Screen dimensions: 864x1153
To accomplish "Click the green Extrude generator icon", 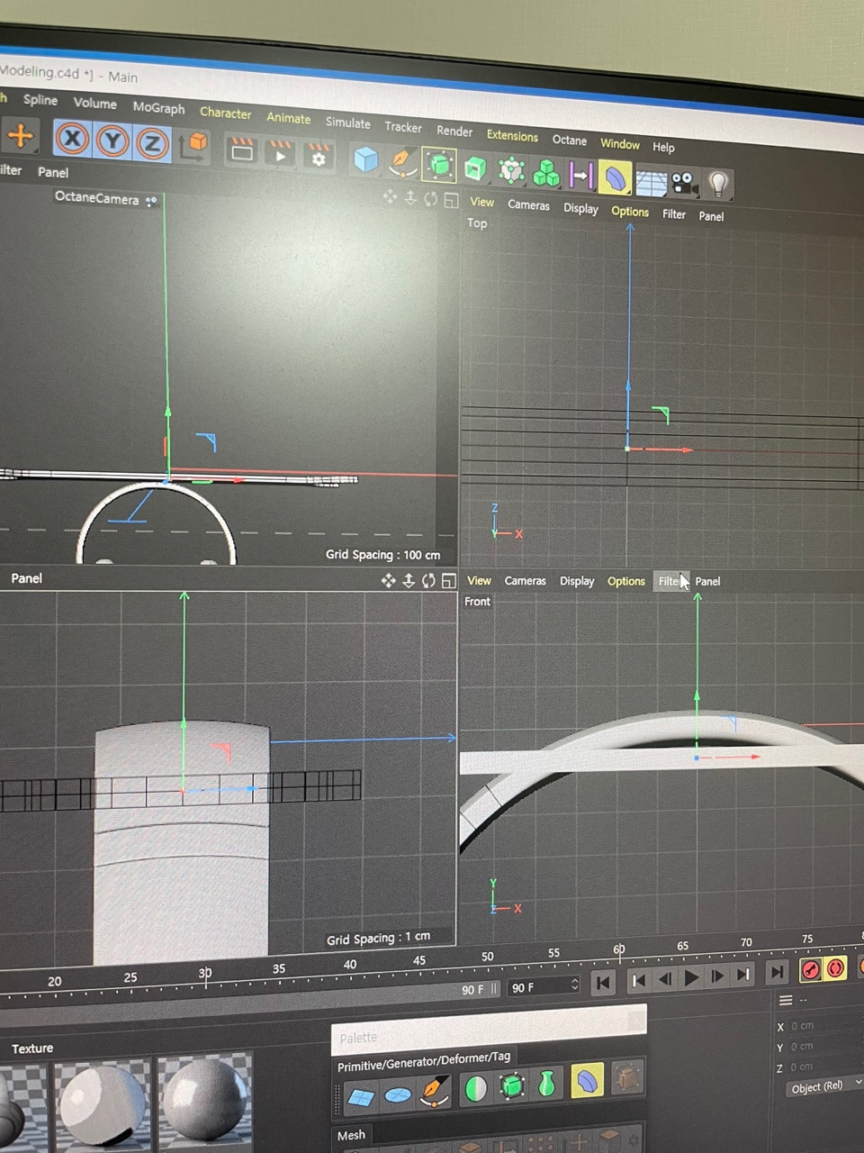I will tap(475, 168).
